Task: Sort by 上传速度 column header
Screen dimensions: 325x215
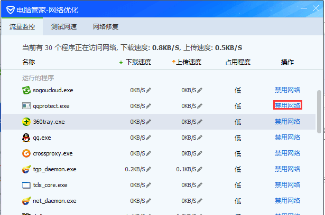Action: pos(189,62)
